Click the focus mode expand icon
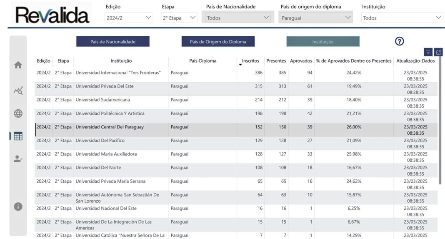Viewport: 445px width, 239px height. [438, 52]
